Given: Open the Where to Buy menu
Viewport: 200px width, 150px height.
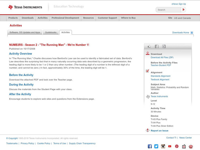Looking at the screenshot, I should [x=128, y=18].
